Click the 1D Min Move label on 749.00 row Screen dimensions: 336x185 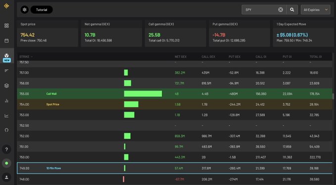[x=53, y=168]
